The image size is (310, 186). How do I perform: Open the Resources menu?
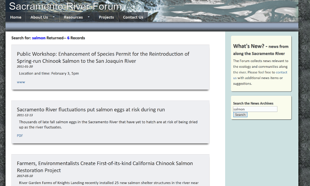pyautogui.click(x=73, y=17)
